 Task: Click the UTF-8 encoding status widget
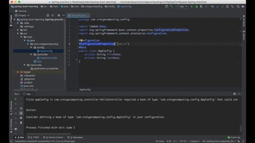pos(183,141)
